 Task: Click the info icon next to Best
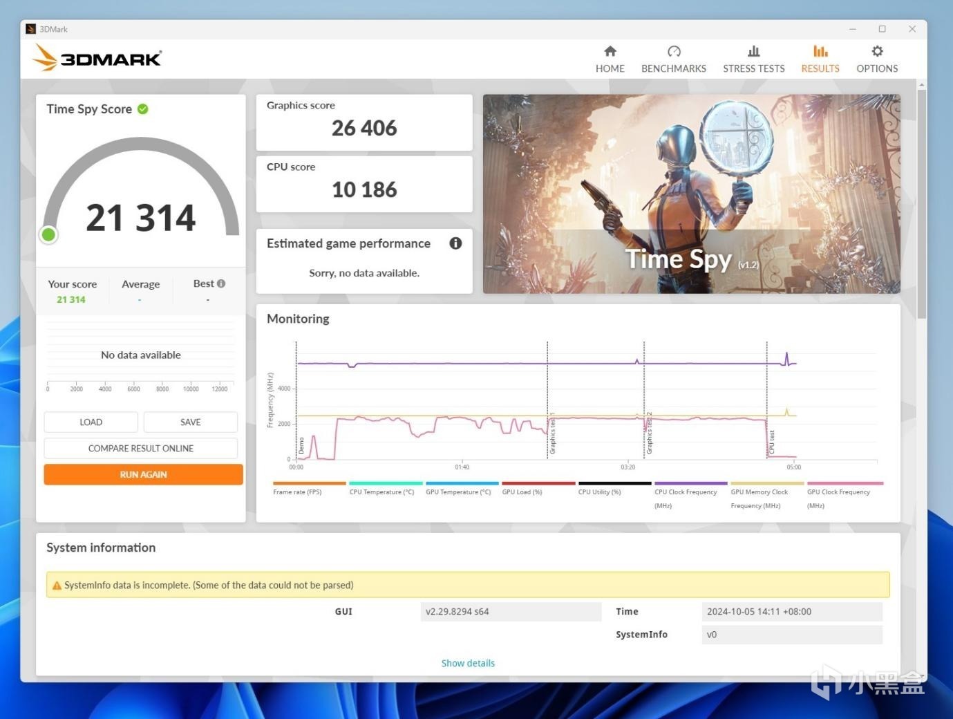(x=221, y=283)
